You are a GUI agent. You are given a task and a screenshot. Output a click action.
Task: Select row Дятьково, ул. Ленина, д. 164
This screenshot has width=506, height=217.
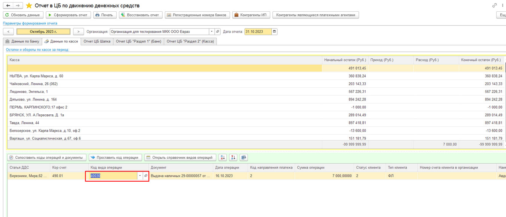click(x=256, y=99)
